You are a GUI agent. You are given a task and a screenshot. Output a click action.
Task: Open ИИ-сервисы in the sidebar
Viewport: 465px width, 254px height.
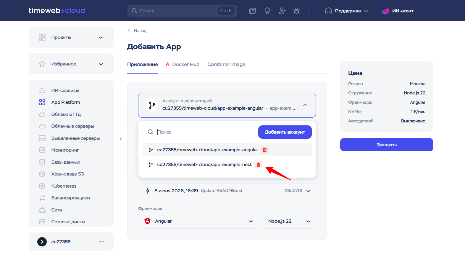click(x=65, y=90)
